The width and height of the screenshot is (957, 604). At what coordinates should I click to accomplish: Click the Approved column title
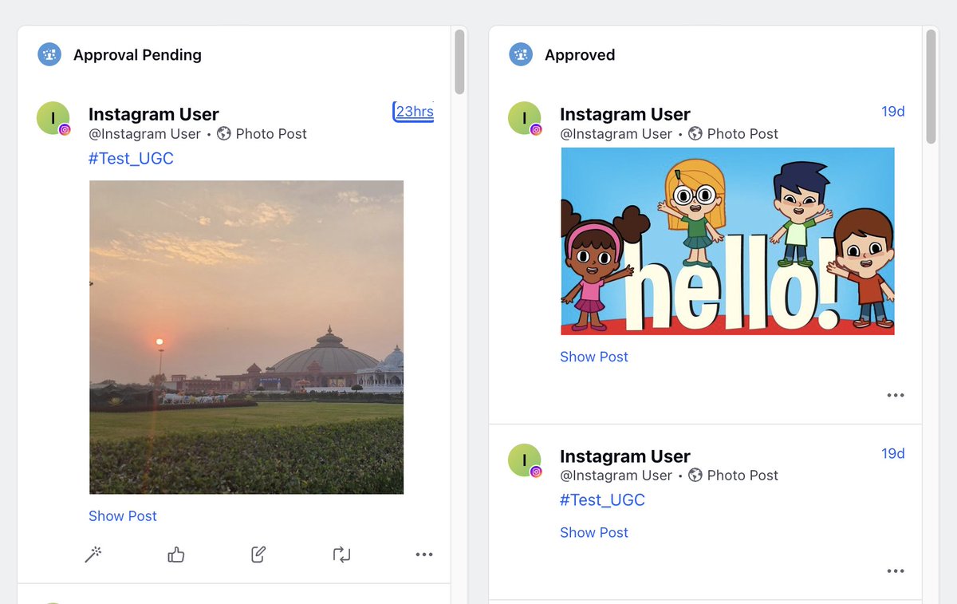point(580,55)
